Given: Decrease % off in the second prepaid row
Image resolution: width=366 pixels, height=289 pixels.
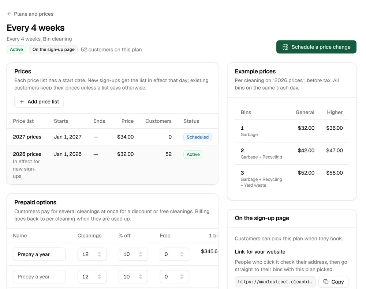Looking at the screenshot, I should (141, 278).
